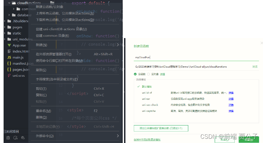Click the cloudfunctions folder icon
Image resolution: width=263 pixels, height=143 pixels.
point(14,3)
